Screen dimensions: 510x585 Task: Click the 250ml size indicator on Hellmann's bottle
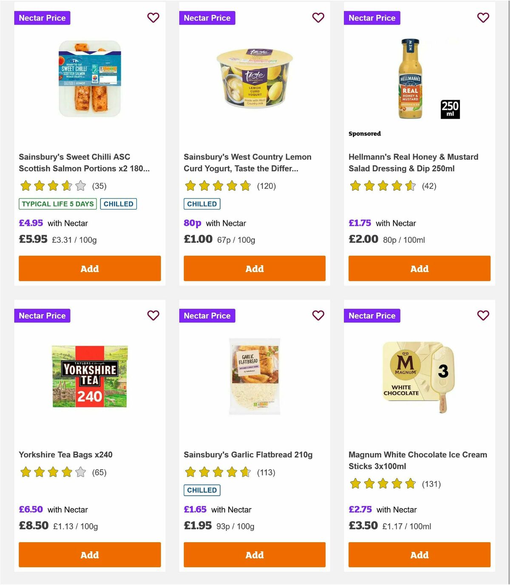tap(449, 109)
